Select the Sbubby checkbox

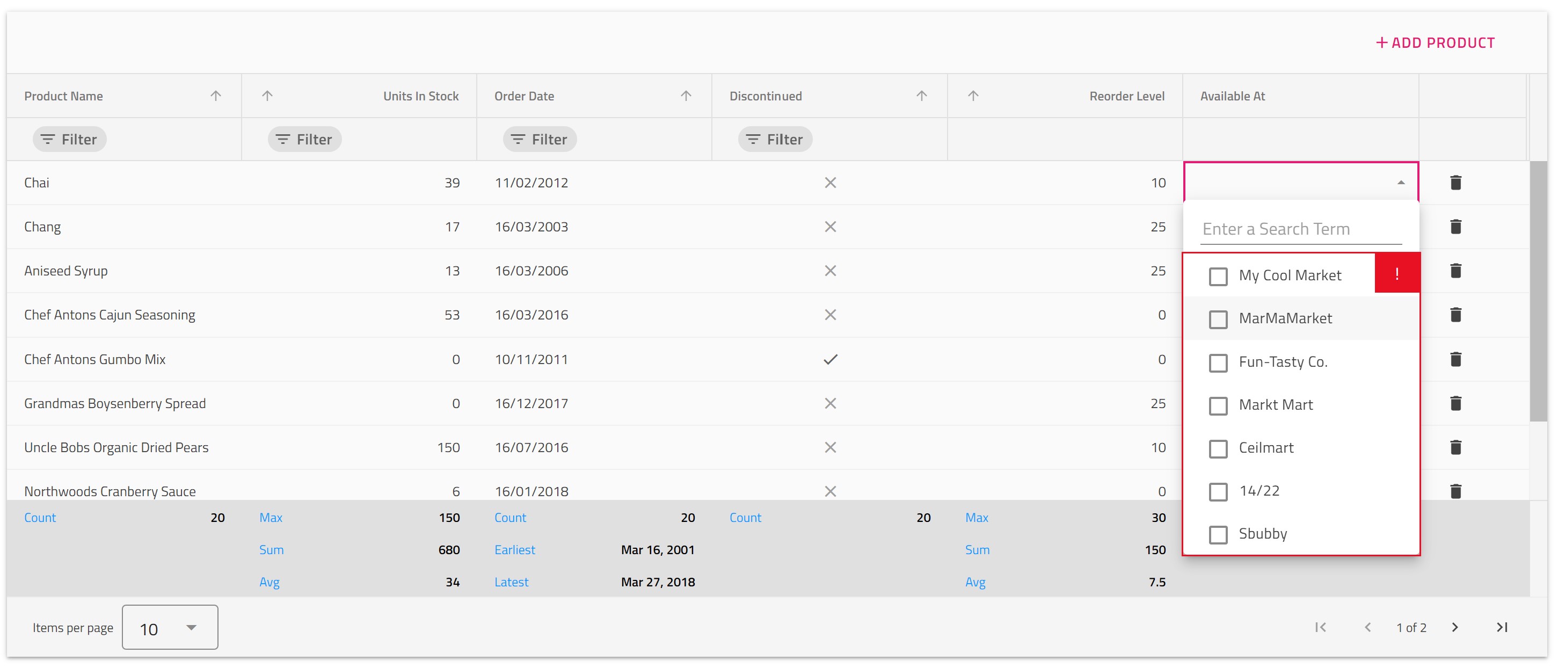click(1218, 535)
